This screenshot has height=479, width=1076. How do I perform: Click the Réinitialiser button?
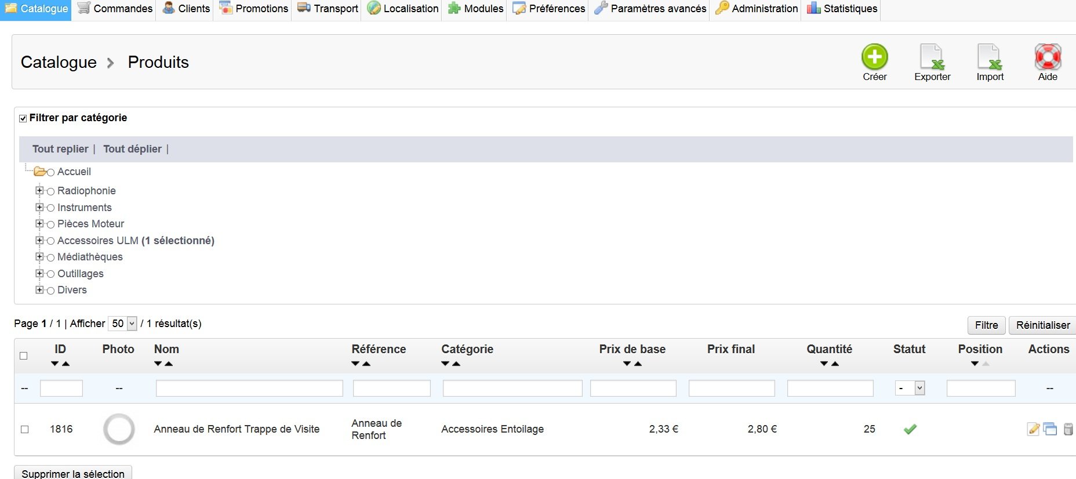tap(1042, 325)
